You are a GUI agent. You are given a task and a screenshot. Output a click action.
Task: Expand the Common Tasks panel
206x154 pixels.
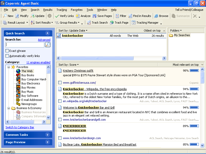point(48,134)
